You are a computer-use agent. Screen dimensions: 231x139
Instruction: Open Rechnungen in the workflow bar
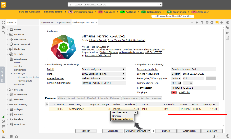[x=179, y=12]
